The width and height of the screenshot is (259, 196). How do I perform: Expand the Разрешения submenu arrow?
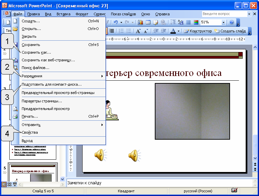coord(102,76)
